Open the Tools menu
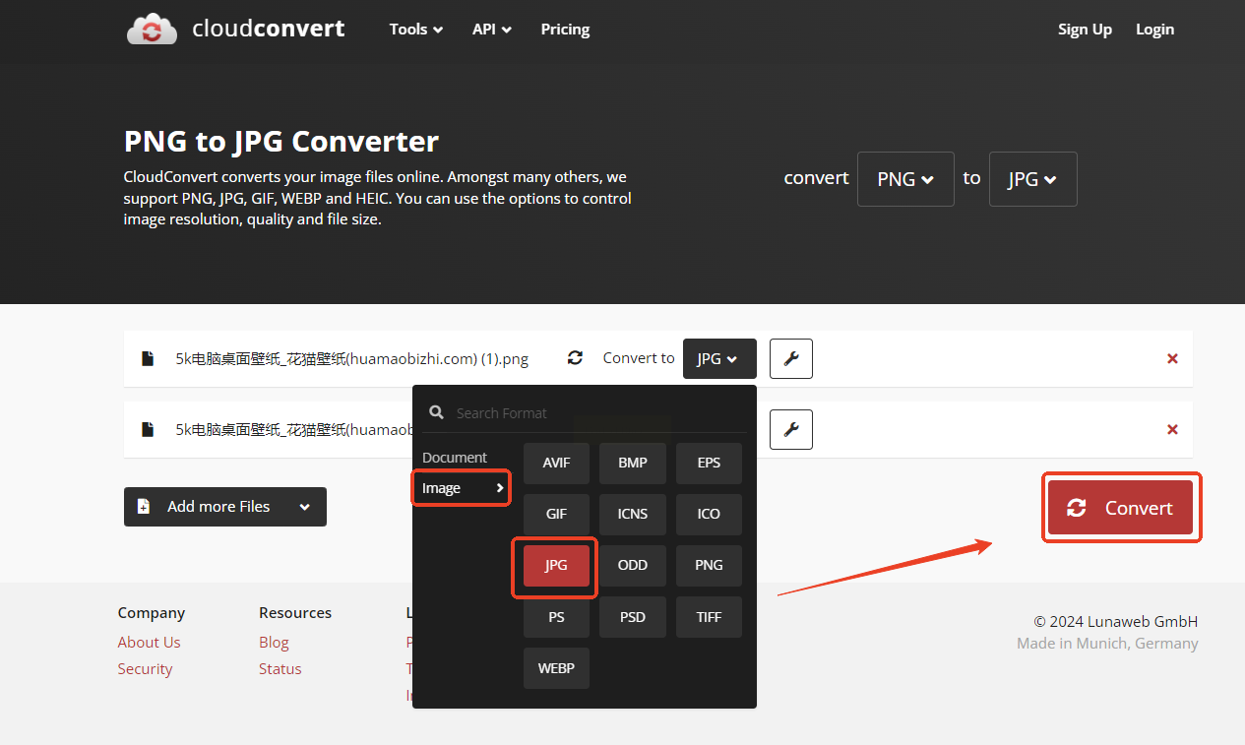The width and height of the screenshot is (1245, 745). (x=415, y=30)
